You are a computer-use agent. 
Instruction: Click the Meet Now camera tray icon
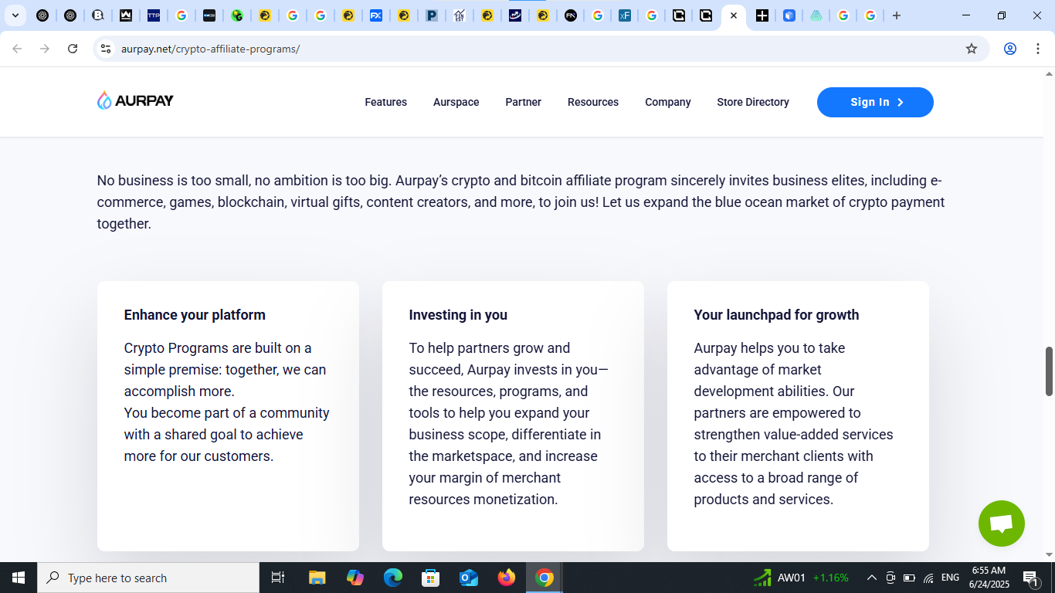(890, 578)
